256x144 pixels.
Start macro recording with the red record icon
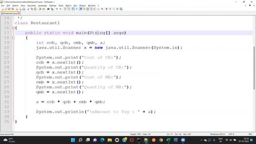pyautogui.click(x=106, y=9)
